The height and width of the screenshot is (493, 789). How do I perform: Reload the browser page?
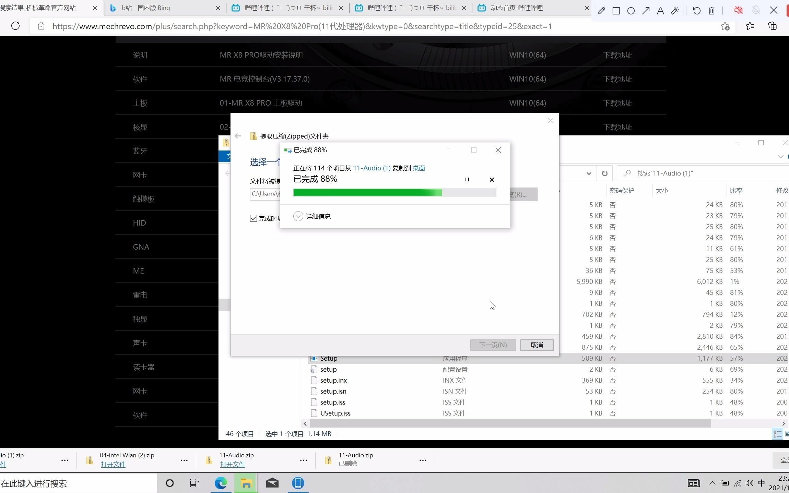click(x=15, y=26)
